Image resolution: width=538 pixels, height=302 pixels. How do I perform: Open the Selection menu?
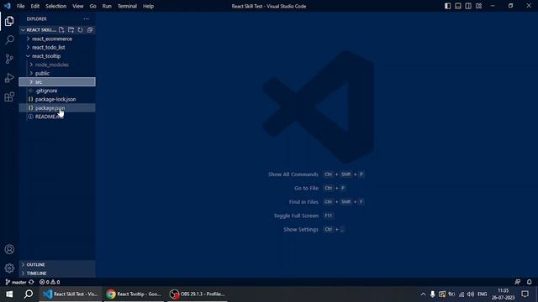[56, 6]
